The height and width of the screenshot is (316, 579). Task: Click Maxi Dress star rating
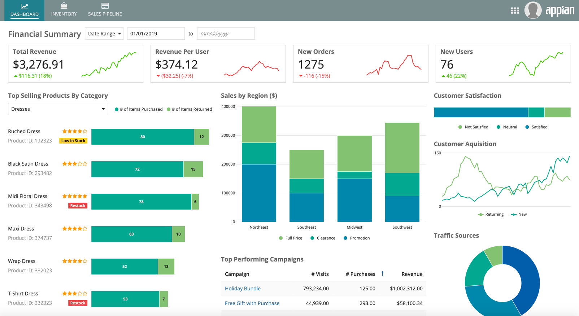pyautogui.click(x=75, y=229)
